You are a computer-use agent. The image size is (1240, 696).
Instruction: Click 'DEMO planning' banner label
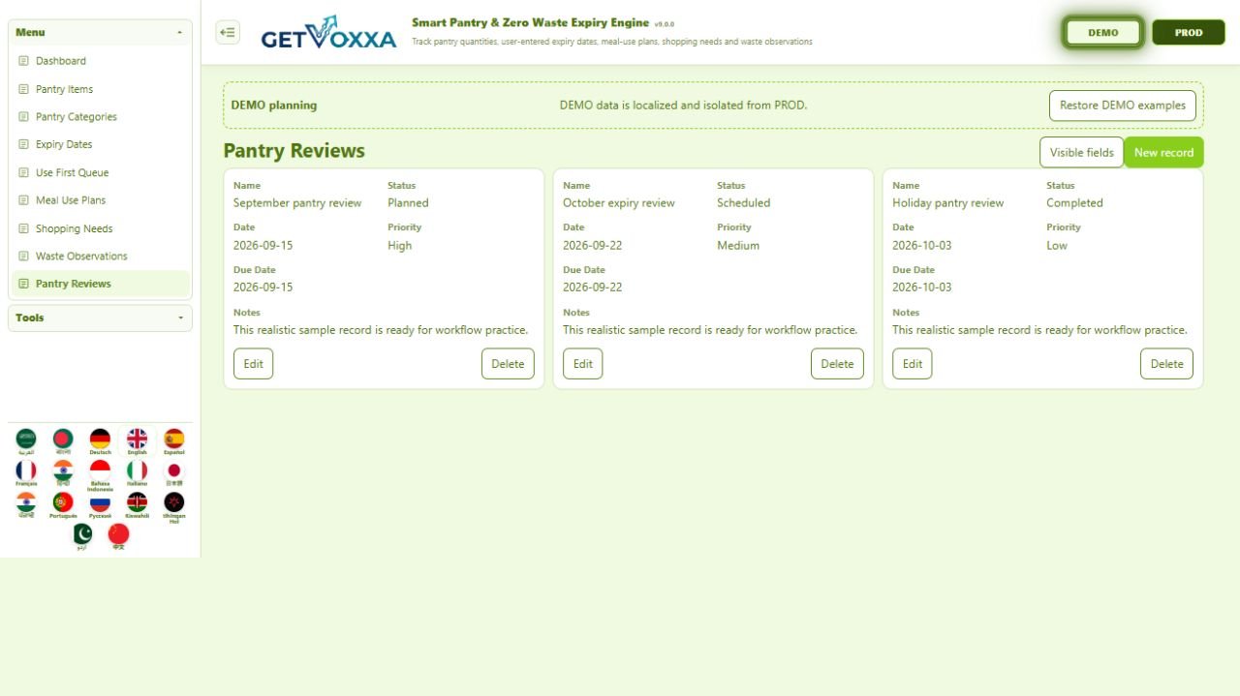tap(274, 106)
